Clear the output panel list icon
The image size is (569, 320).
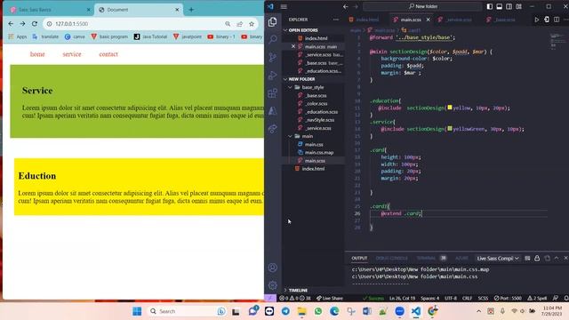click(x=527, y=259)
